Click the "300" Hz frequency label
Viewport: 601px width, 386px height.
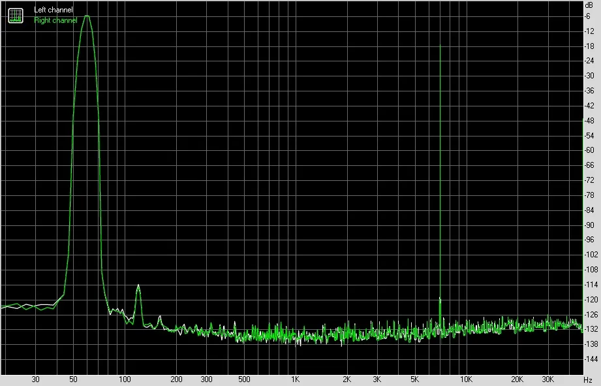[x=206, y=379]
